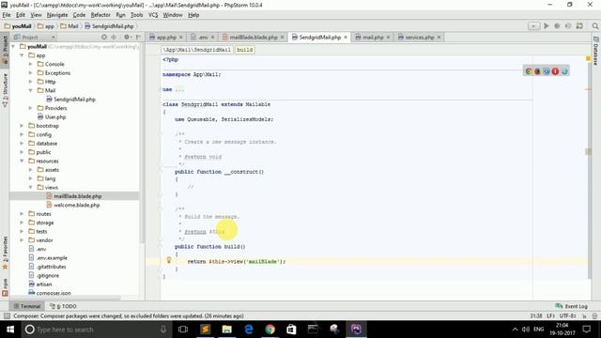Open the VCS menu
The width and height of the screenshot is (601, 338).
click(153, 15)
